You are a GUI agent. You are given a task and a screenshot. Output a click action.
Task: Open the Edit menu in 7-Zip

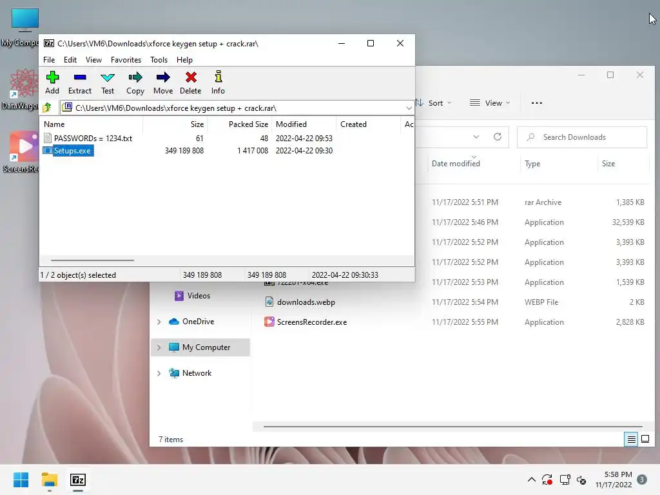tap(70, 60)
